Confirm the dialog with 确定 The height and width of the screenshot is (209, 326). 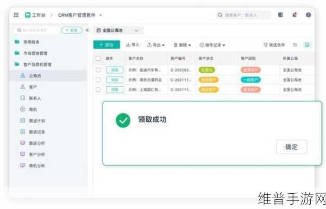tap(291, 147)
